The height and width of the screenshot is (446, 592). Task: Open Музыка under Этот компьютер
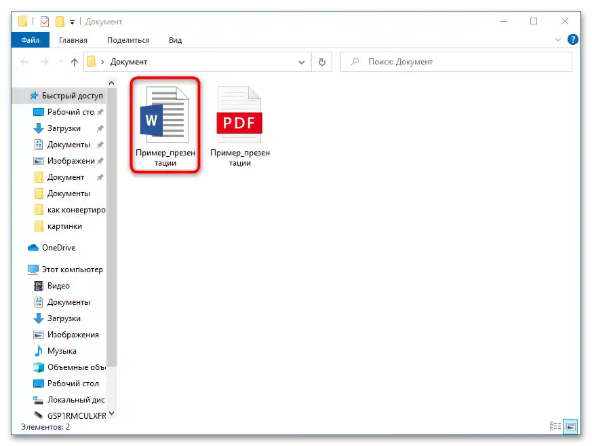click(x=55, y=351)
